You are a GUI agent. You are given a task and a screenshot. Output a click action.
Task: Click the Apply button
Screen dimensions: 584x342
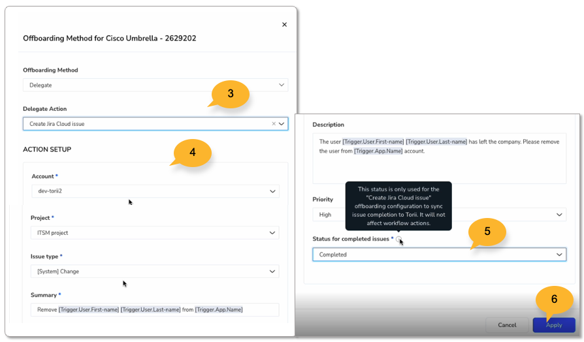[554, 325]
